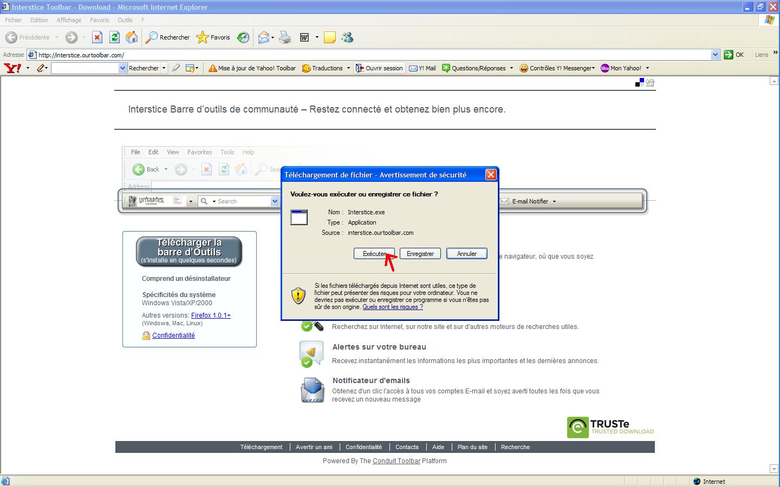Expand Yahoo Rechercher button dropdown arrow

tap(164, 68)
